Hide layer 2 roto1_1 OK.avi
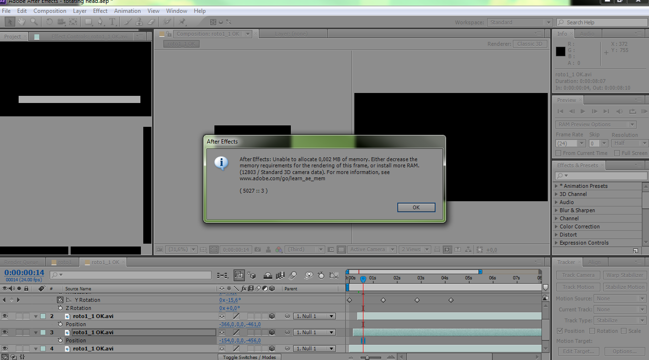649x360 pixels. (5, 316)
